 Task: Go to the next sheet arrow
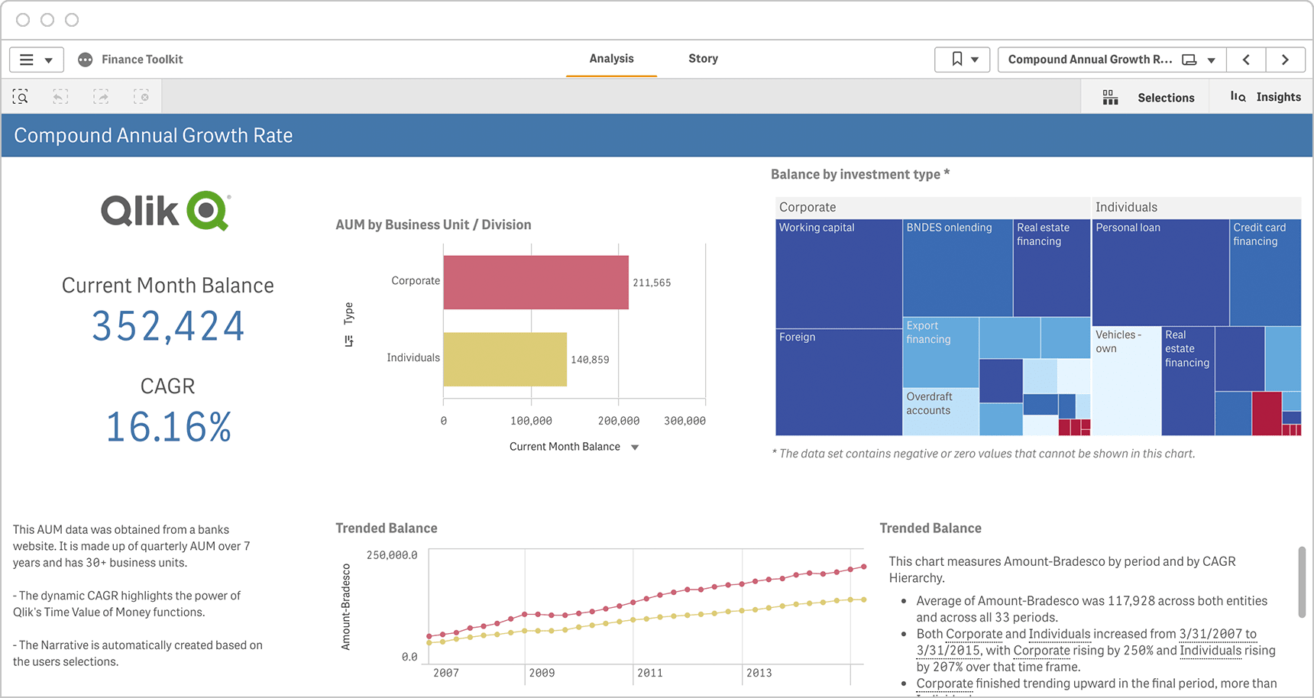point(1285,60)
